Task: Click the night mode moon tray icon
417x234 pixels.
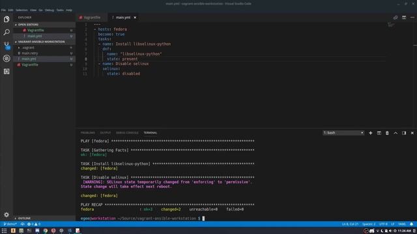Action: tap(382, 231)
